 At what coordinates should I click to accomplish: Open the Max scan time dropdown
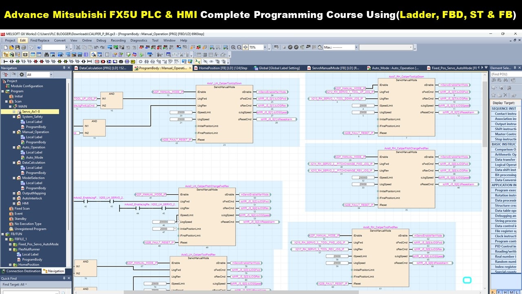coord(356,47)
